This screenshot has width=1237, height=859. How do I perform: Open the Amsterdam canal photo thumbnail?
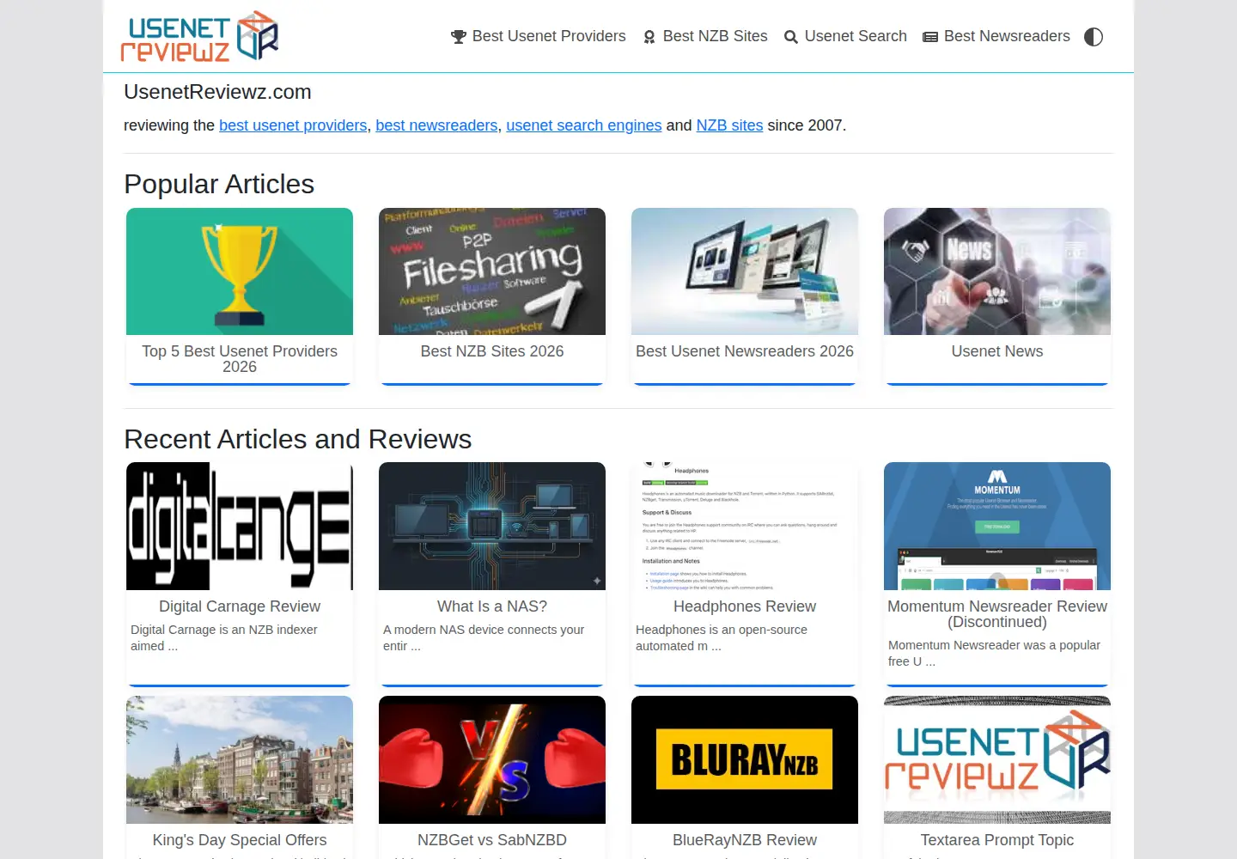coord(240,759)
